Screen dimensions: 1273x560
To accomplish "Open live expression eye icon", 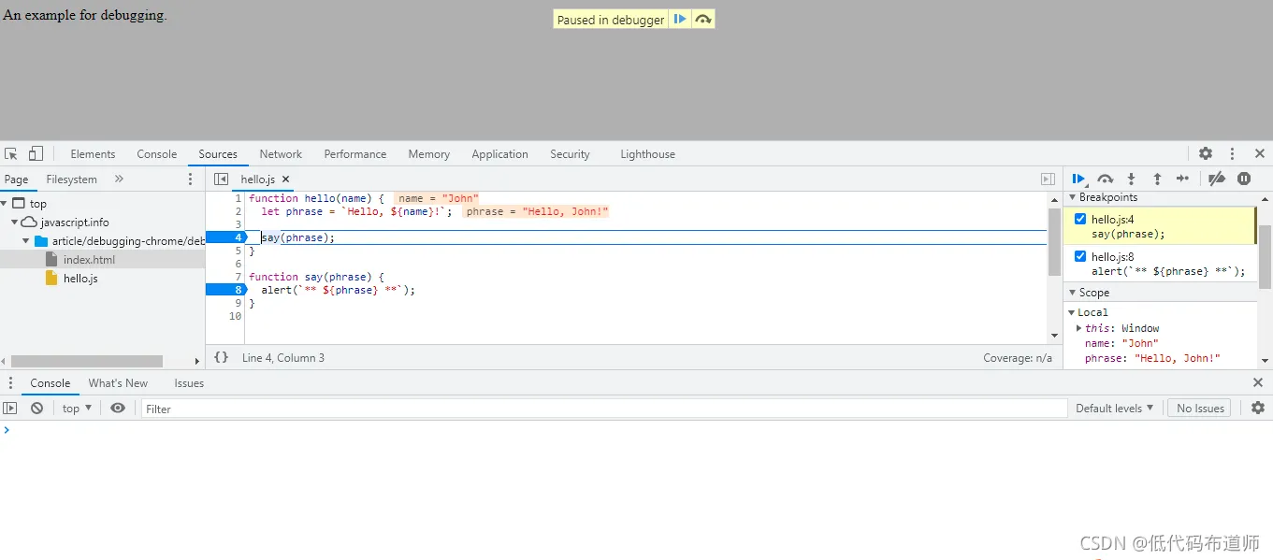I will (x=118, y=408).
